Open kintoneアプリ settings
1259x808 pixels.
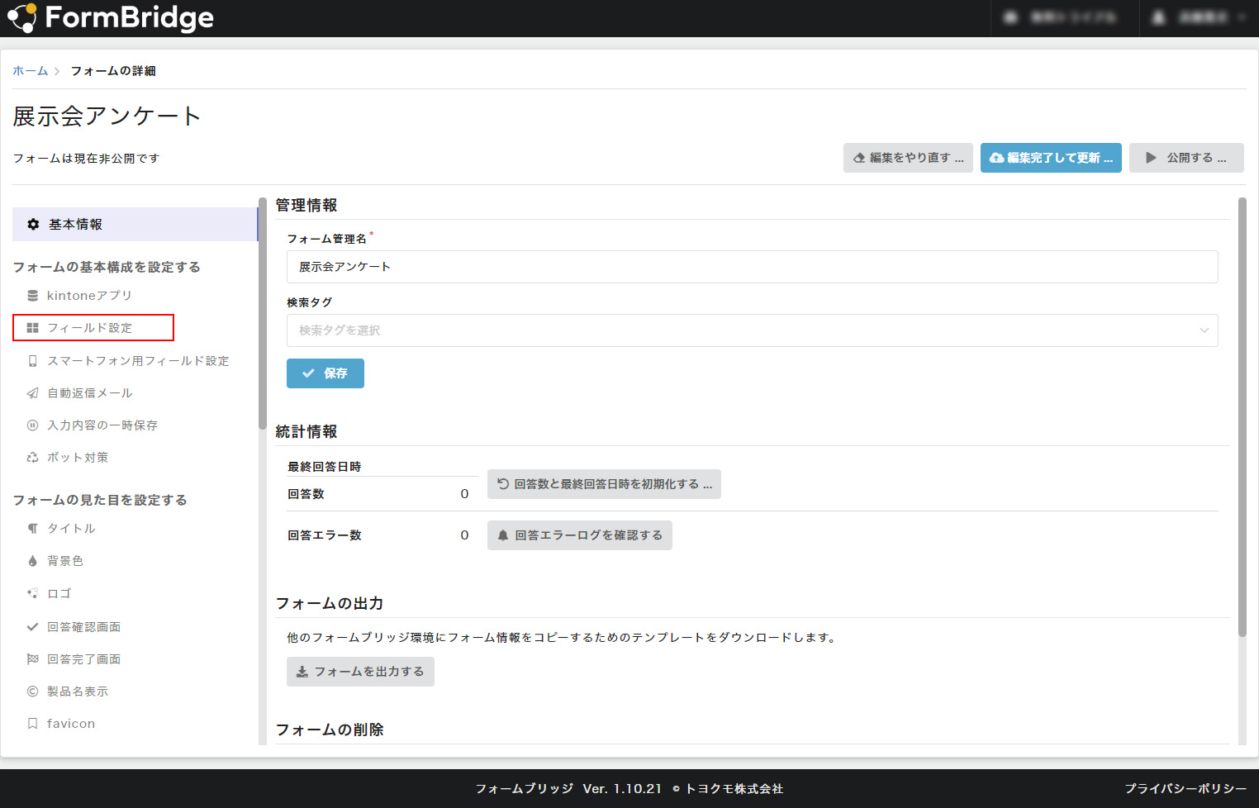[x=89, y=296]
